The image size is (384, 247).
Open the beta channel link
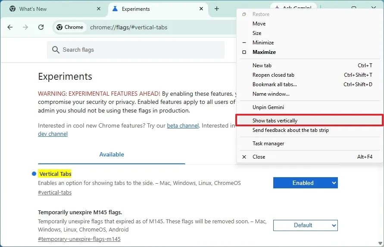pyautogui.click(x=183, y=126)
